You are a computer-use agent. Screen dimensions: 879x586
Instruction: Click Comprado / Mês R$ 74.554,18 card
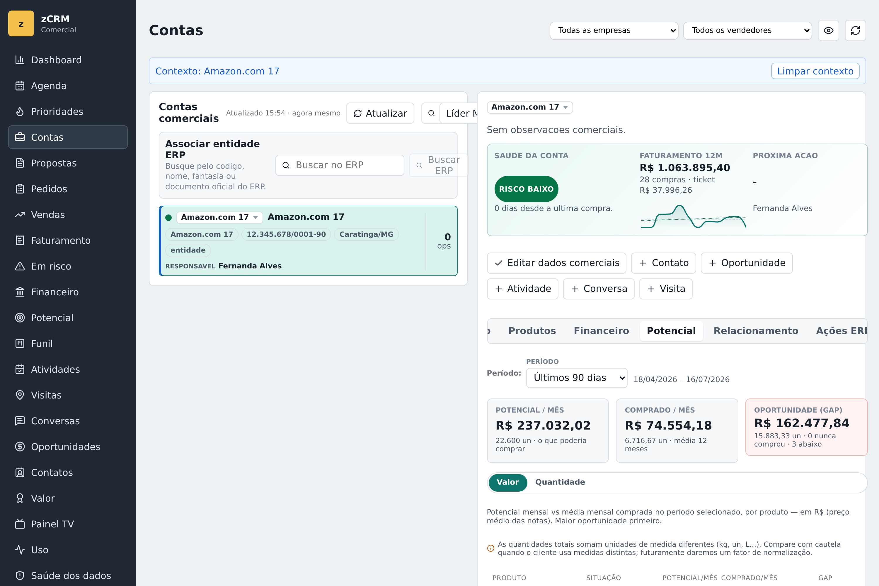677,430
